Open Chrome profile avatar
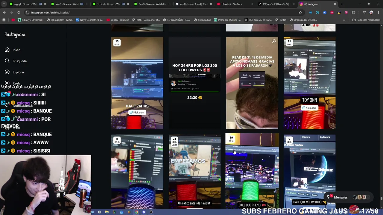This screenshot has height=215, width=383. point(371,13)
